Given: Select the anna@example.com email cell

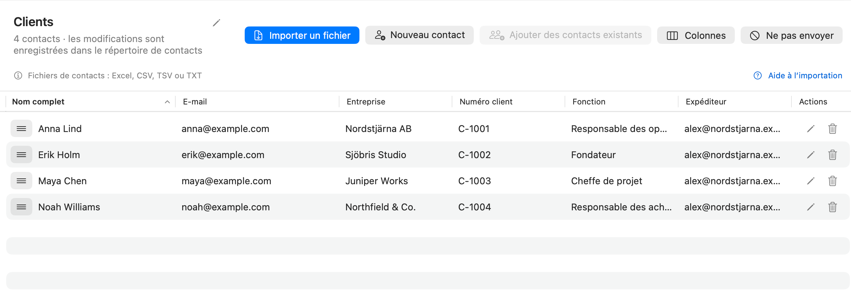Looking at the screenshot, I should 225,129.
